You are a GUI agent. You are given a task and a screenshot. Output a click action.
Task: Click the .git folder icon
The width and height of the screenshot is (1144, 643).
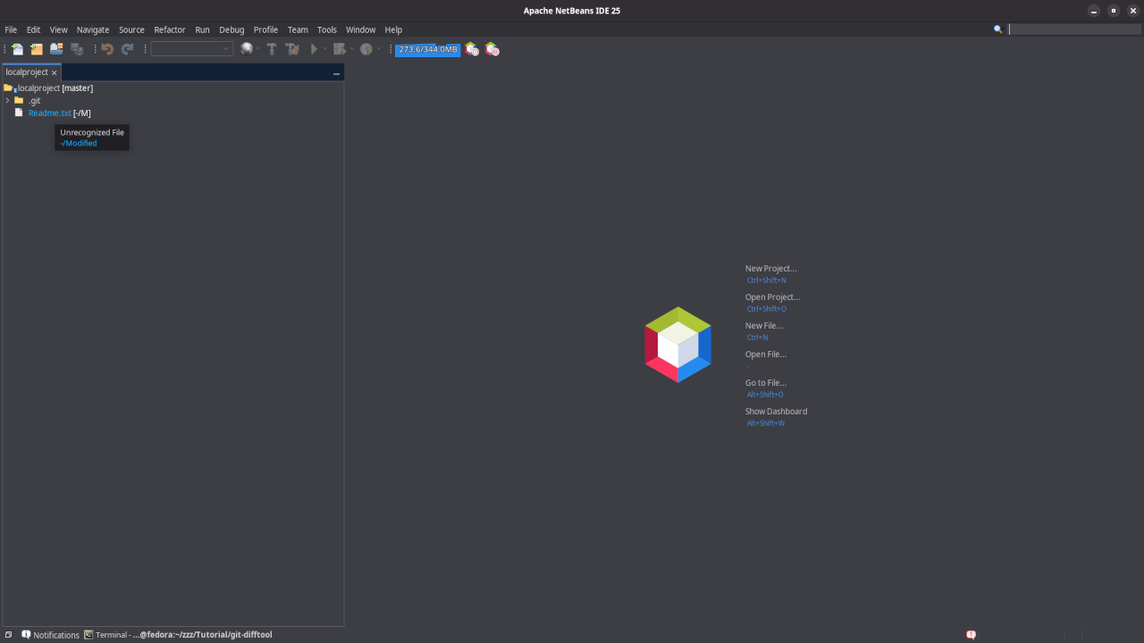coord(19,100)
